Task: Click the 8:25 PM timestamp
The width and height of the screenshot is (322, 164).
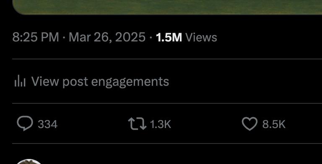Action: click(x=36, y=37)
